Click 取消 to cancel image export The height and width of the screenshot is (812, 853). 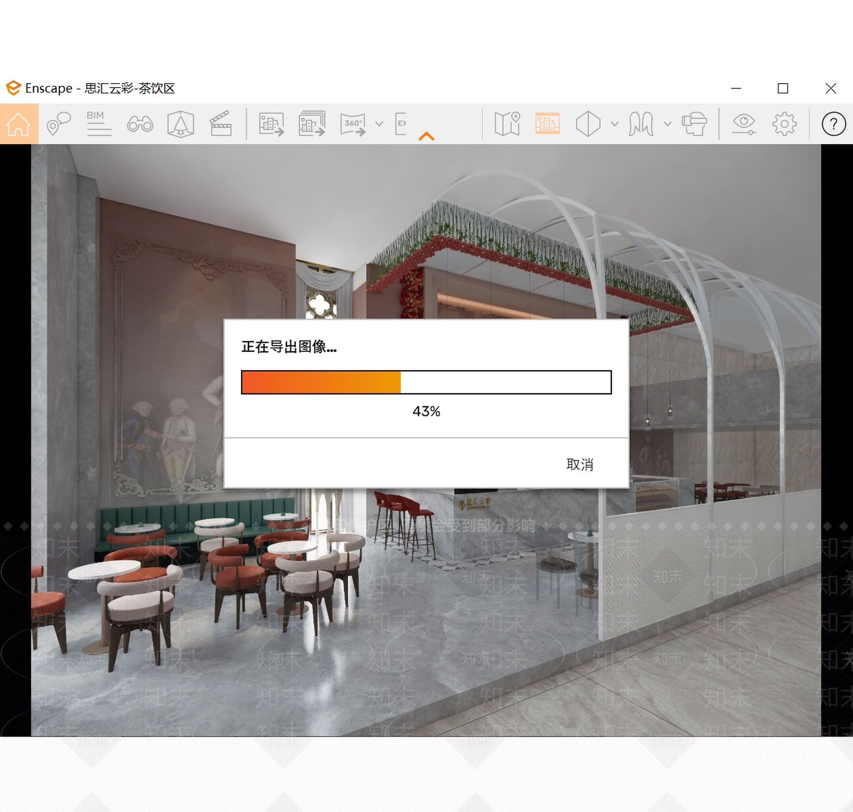tap(580, 464)
